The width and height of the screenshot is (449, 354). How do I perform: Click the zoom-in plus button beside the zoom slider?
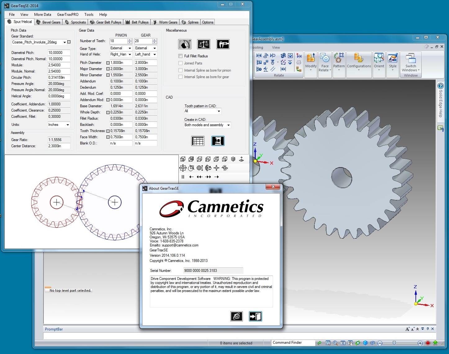pos(420,343)
